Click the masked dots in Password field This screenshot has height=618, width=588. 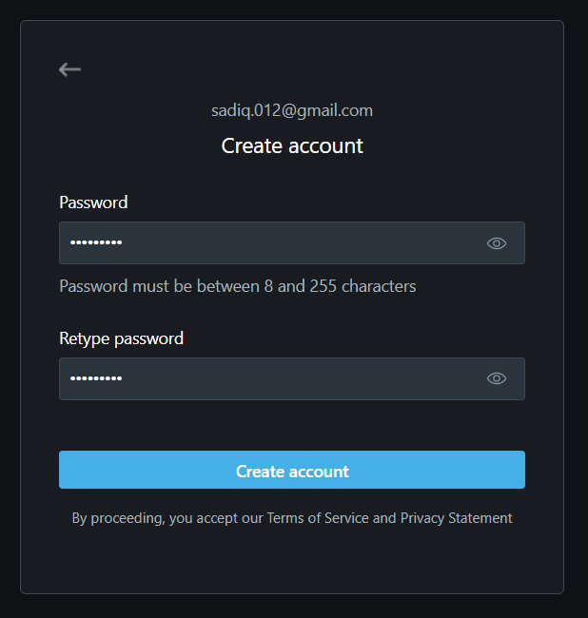click(96, 243)
